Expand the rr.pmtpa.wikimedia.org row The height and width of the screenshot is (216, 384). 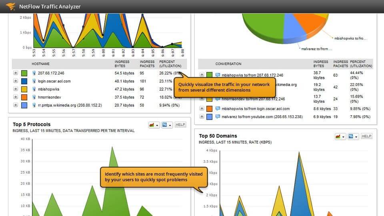16,105
